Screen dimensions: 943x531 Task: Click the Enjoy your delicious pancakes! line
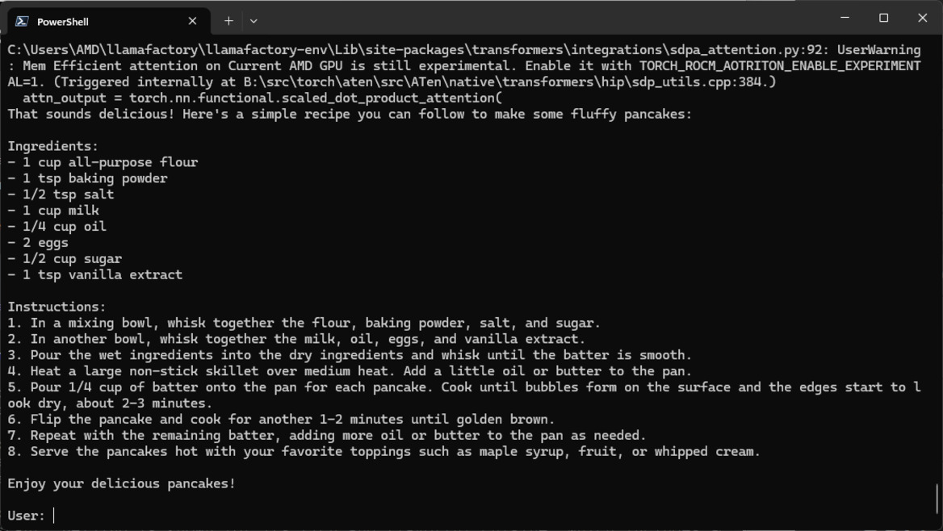[121, 483]
